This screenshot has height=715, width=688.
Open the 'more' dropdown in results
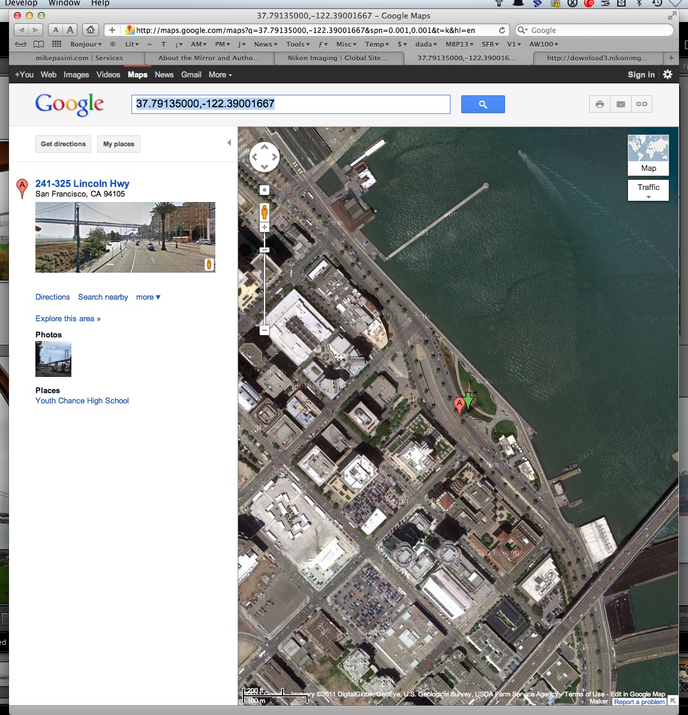tap(148, 297)
